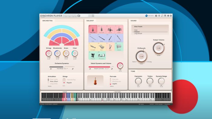Click the Output Volume knob

pyautogui.click(x=159, y=48)
